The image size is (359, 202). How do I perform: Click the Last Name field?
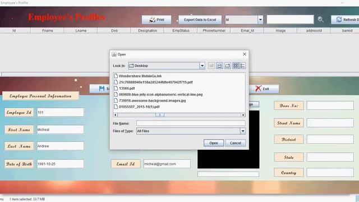point(61,146)
